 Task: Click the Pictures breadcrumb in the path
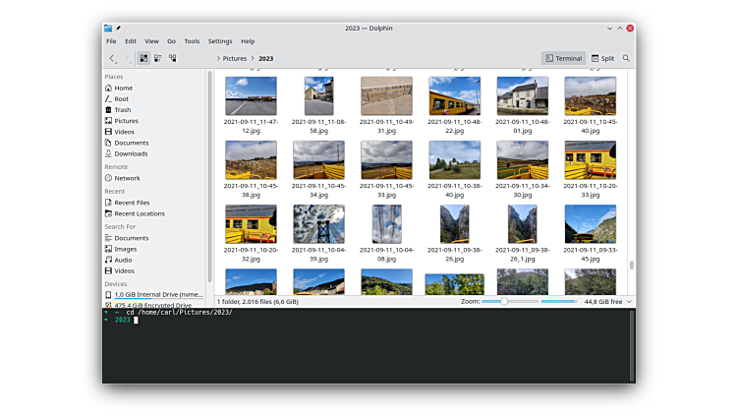[x=235, y=58]
